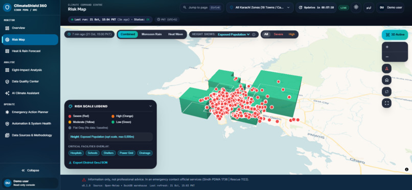Open the All Karachi Zones dropdown
This screenshot has height=190, width=412.
260,8
